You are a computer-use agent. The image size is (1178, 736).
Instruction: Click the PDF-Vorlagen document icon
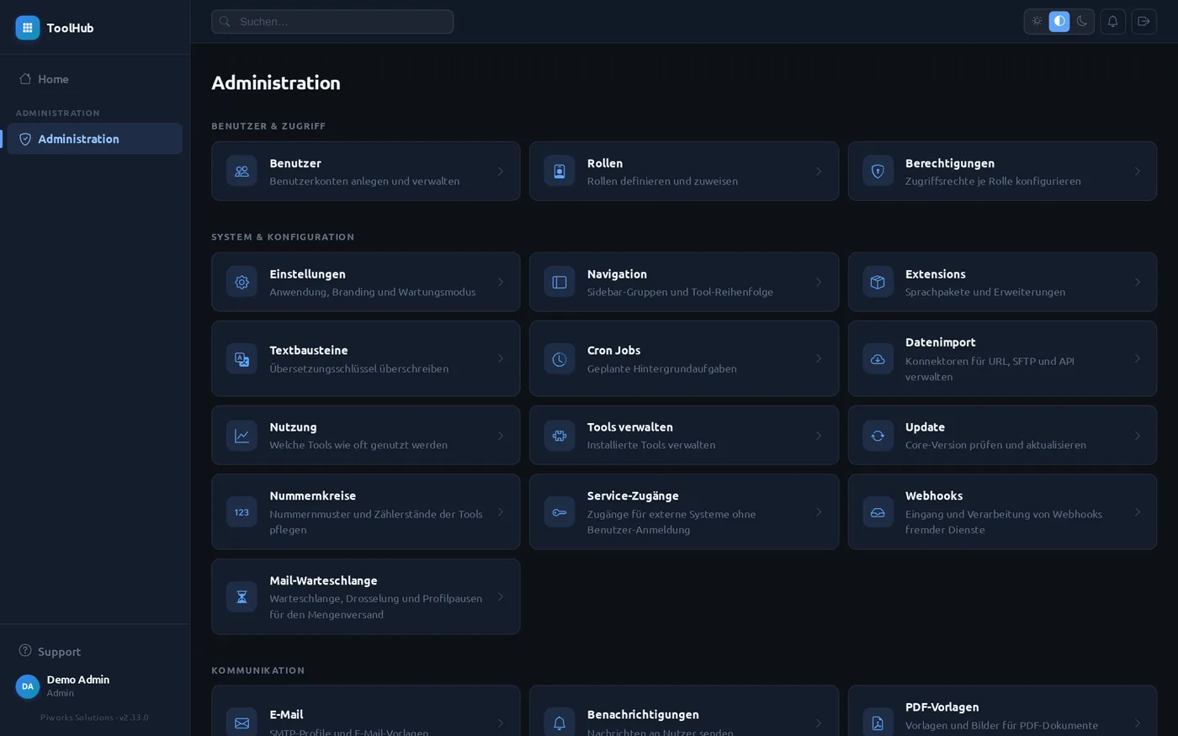[x=878, y=723]
